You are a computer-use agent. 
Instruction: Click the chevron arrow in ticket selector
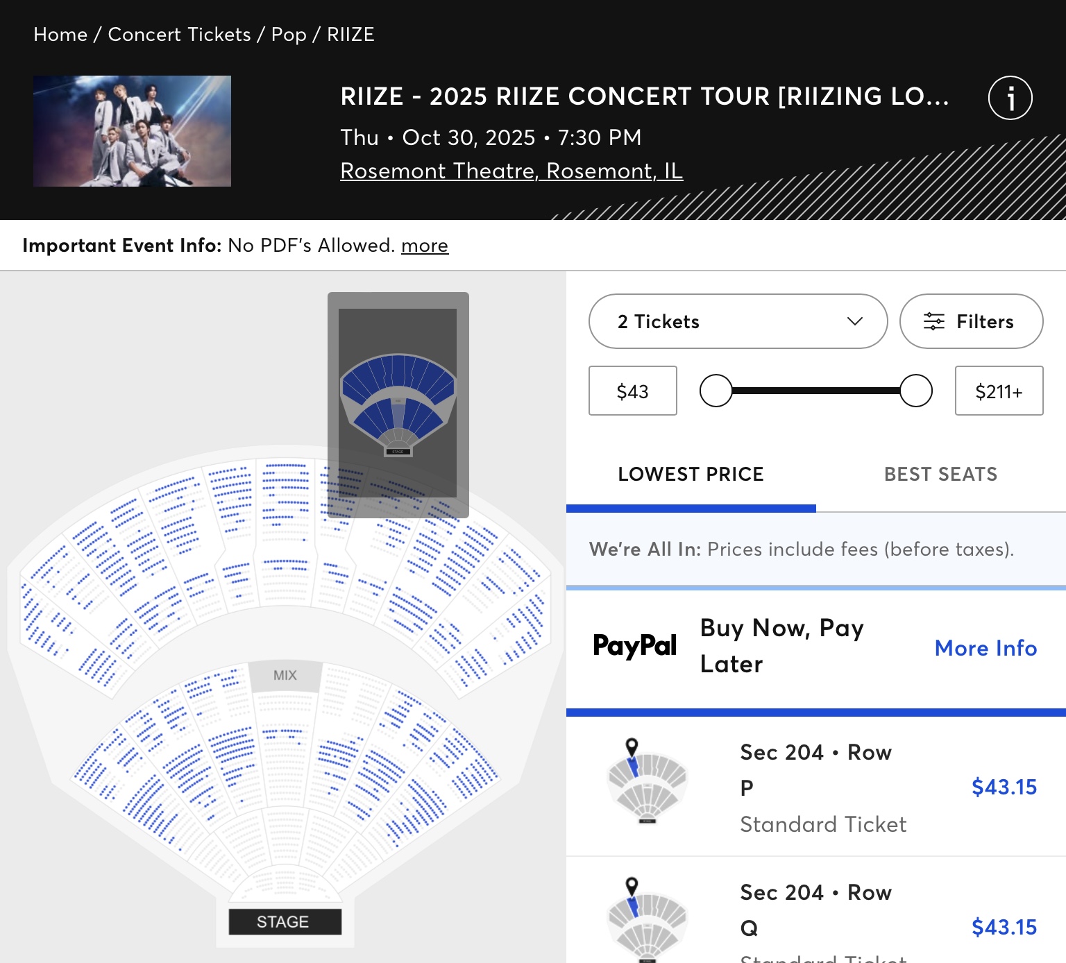tap(855, 321)
